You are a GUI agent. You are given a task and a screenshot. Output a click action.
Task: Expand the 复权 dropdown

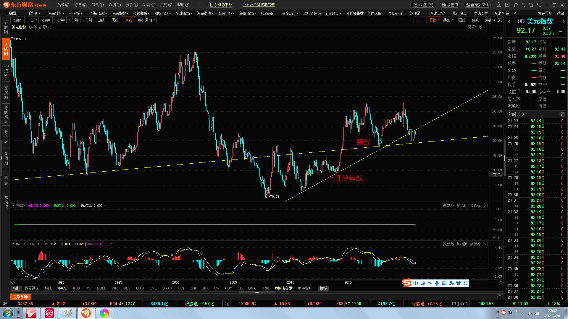[434, 20]
